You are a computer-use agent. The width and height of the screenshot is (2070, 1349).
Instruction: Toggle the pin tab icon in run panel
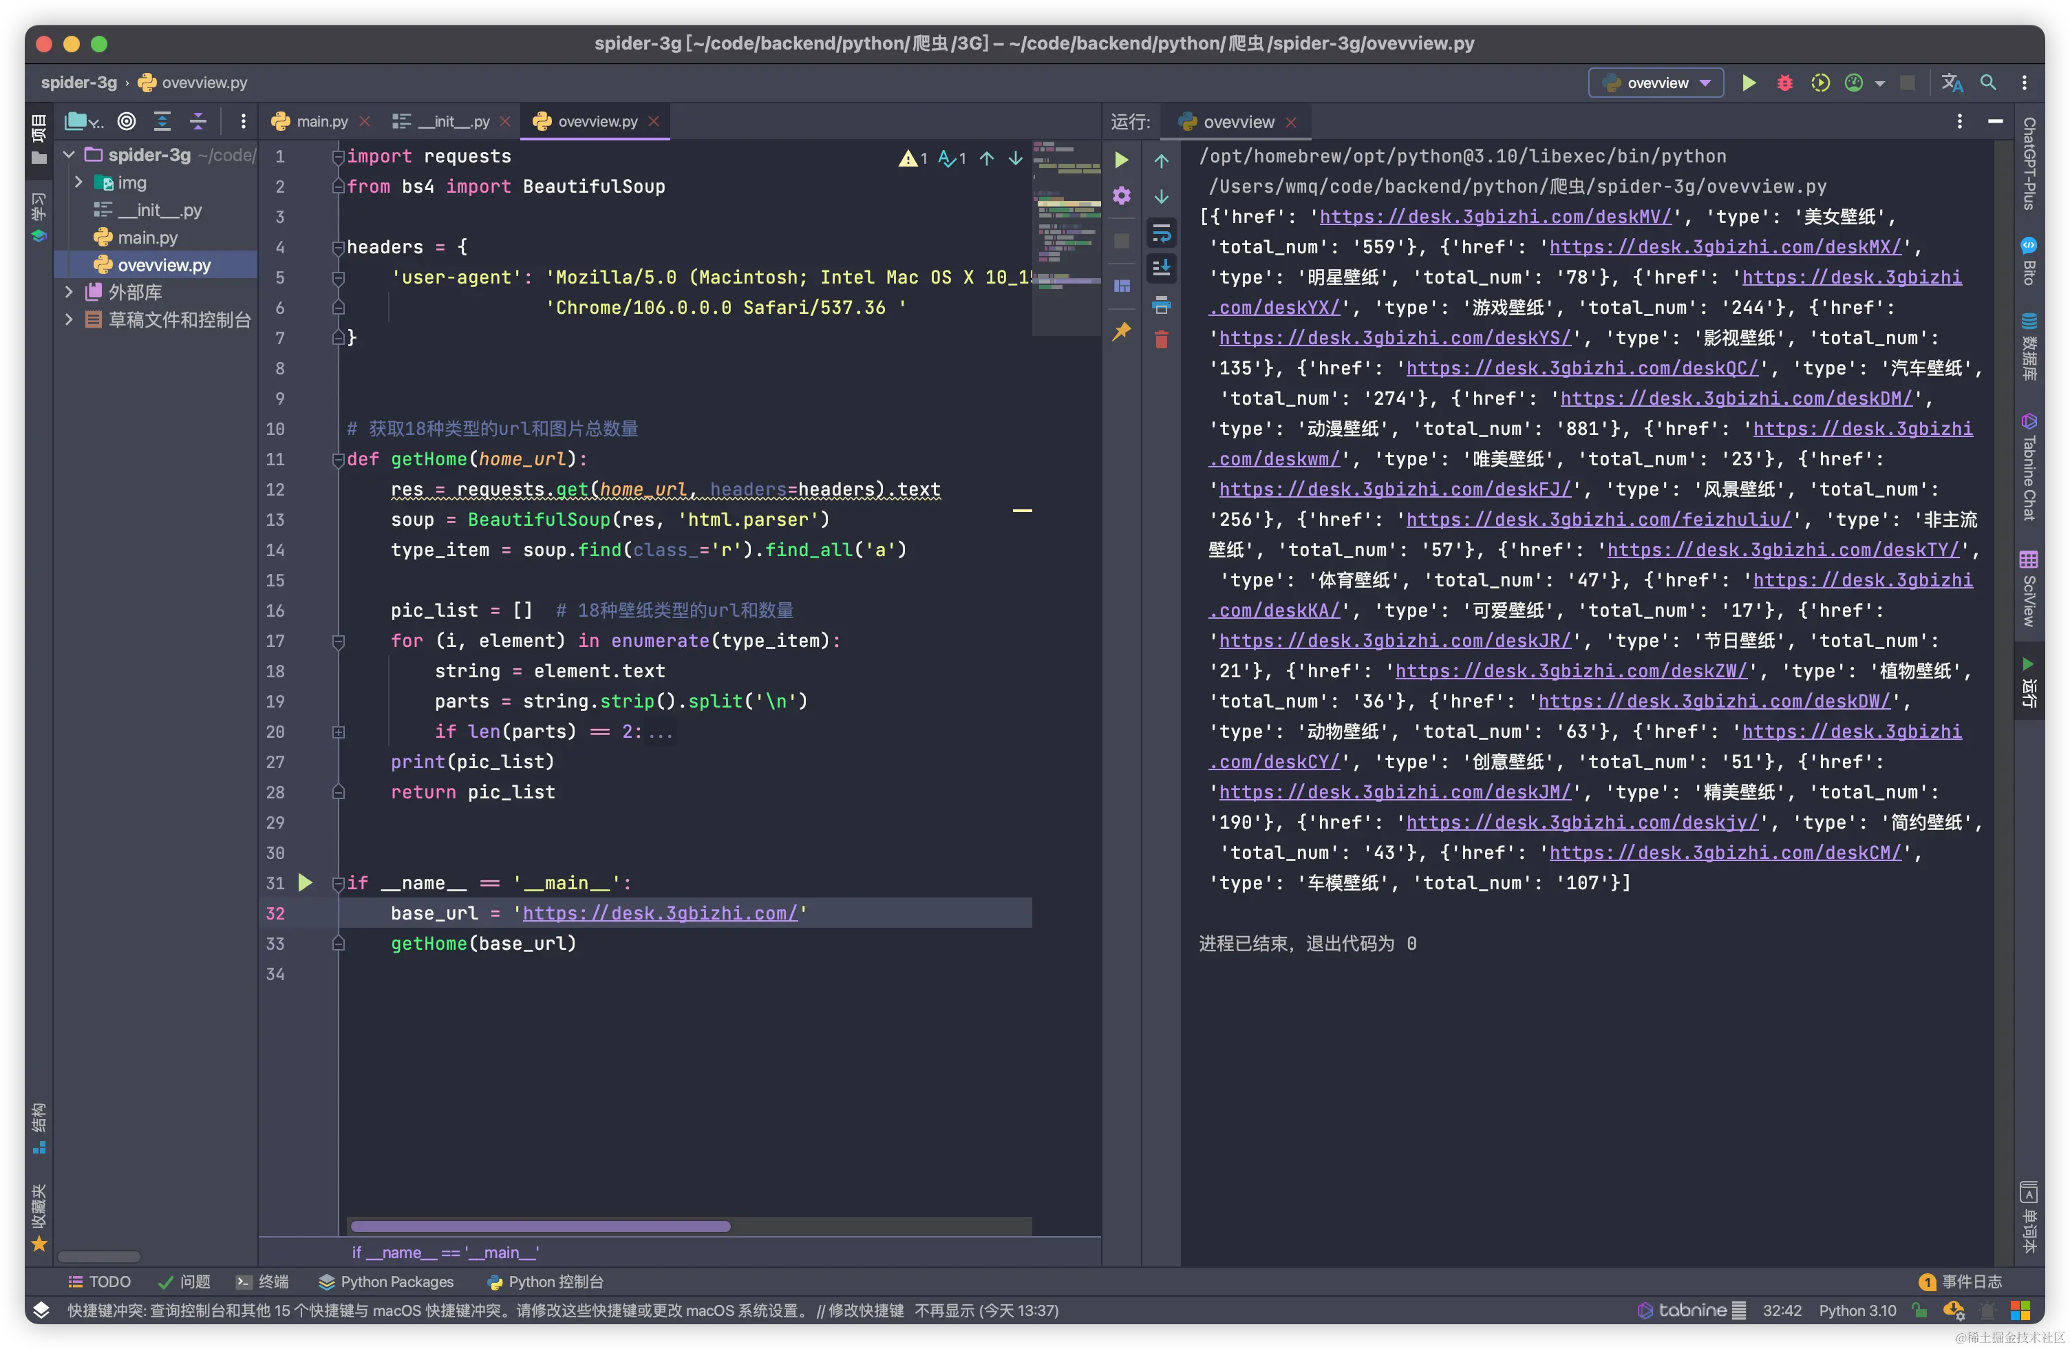coord(1122,331)
